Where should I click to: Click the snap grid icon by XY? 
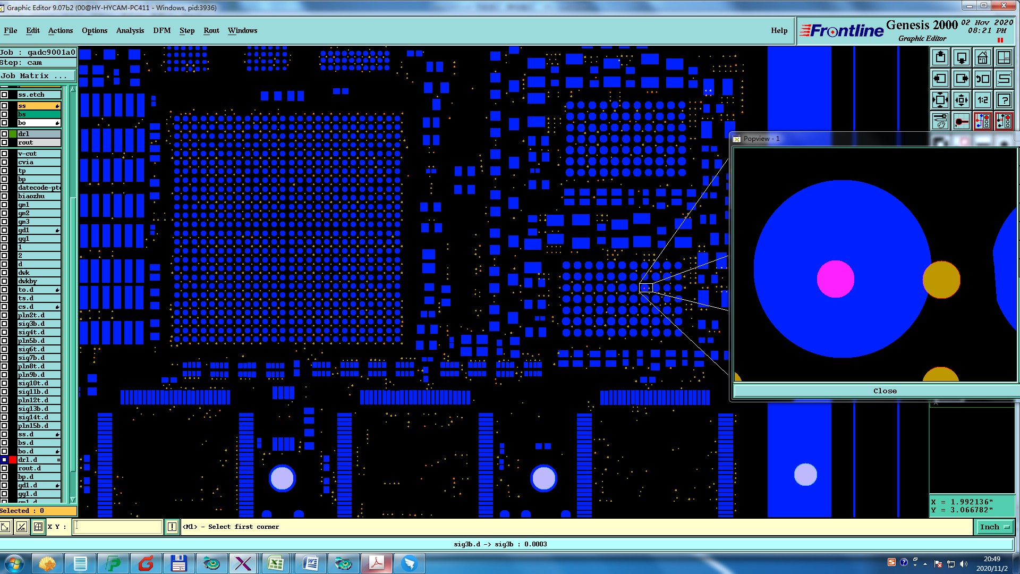[38, 527]
